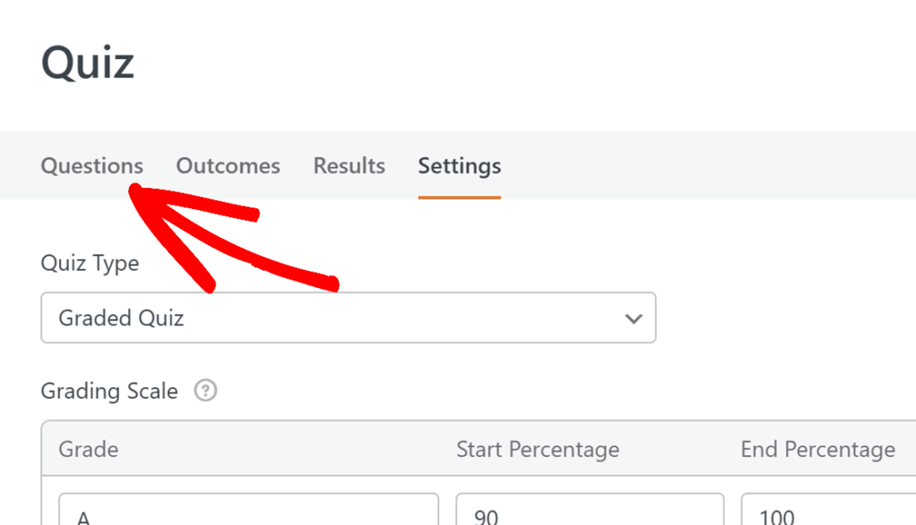The height and width of the screenshot is (525, 916).
Task: Switch to the Outcomes tab
Action: (228, 166)
